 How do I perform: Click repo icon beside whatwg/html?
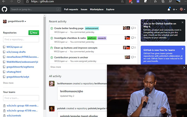pyautogui.click(x=4, y=72)
